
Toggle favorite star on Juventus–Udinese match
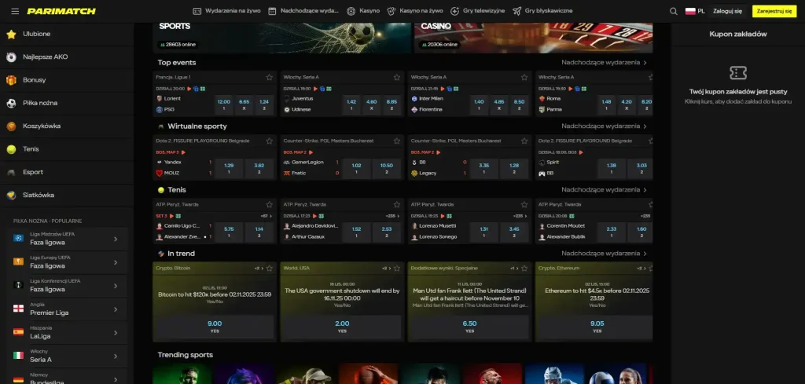pyautogui.click(x=397, y=77)
